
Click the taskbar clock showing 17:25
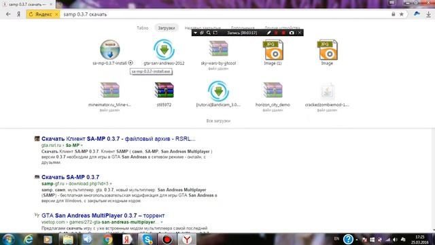pyautogui.click(x=420, y=239)
